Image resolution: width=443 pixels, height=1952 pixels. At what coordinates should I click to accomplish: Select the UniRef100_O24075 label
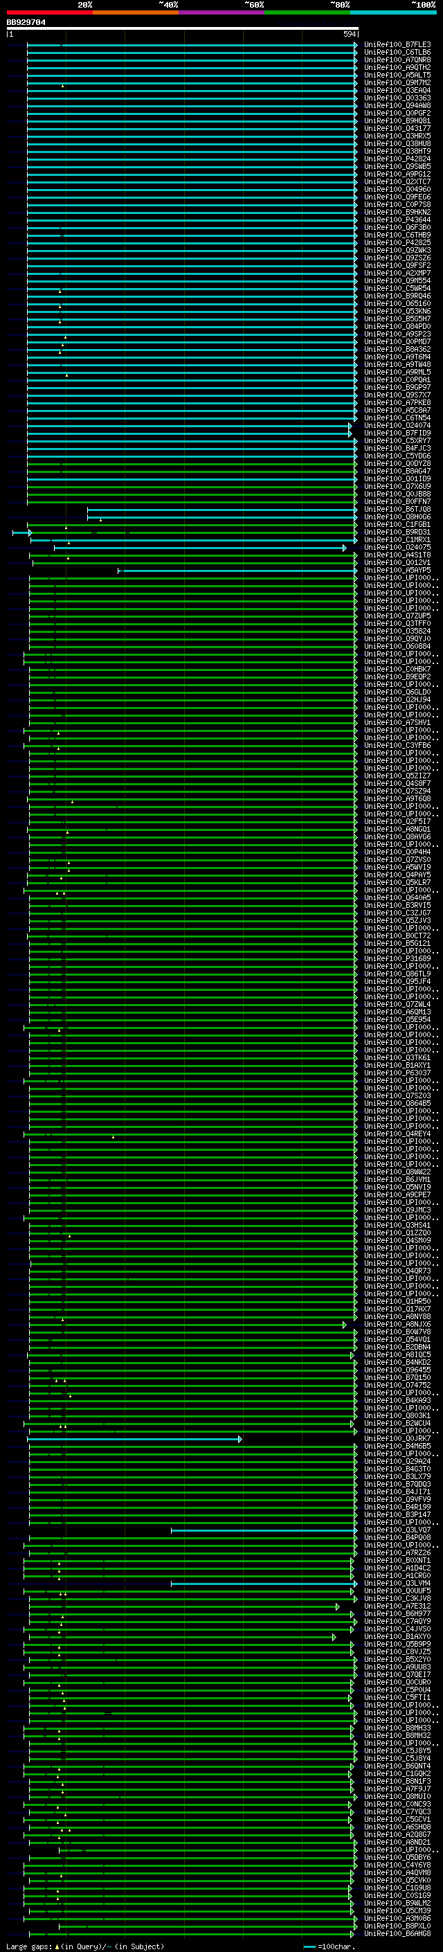coord(397,547)
